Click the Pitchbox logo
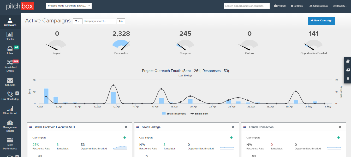 (20, 6)
